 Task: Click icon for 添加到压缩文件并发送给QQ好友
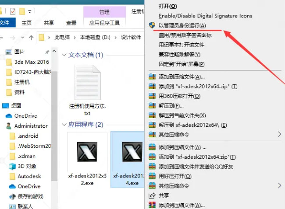pos(152,166)
